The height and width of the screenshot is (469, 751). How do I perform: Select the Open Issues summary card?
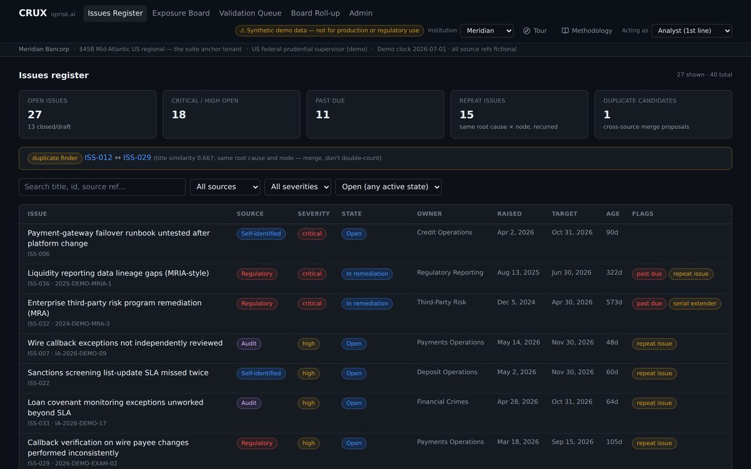coord(88,114)
